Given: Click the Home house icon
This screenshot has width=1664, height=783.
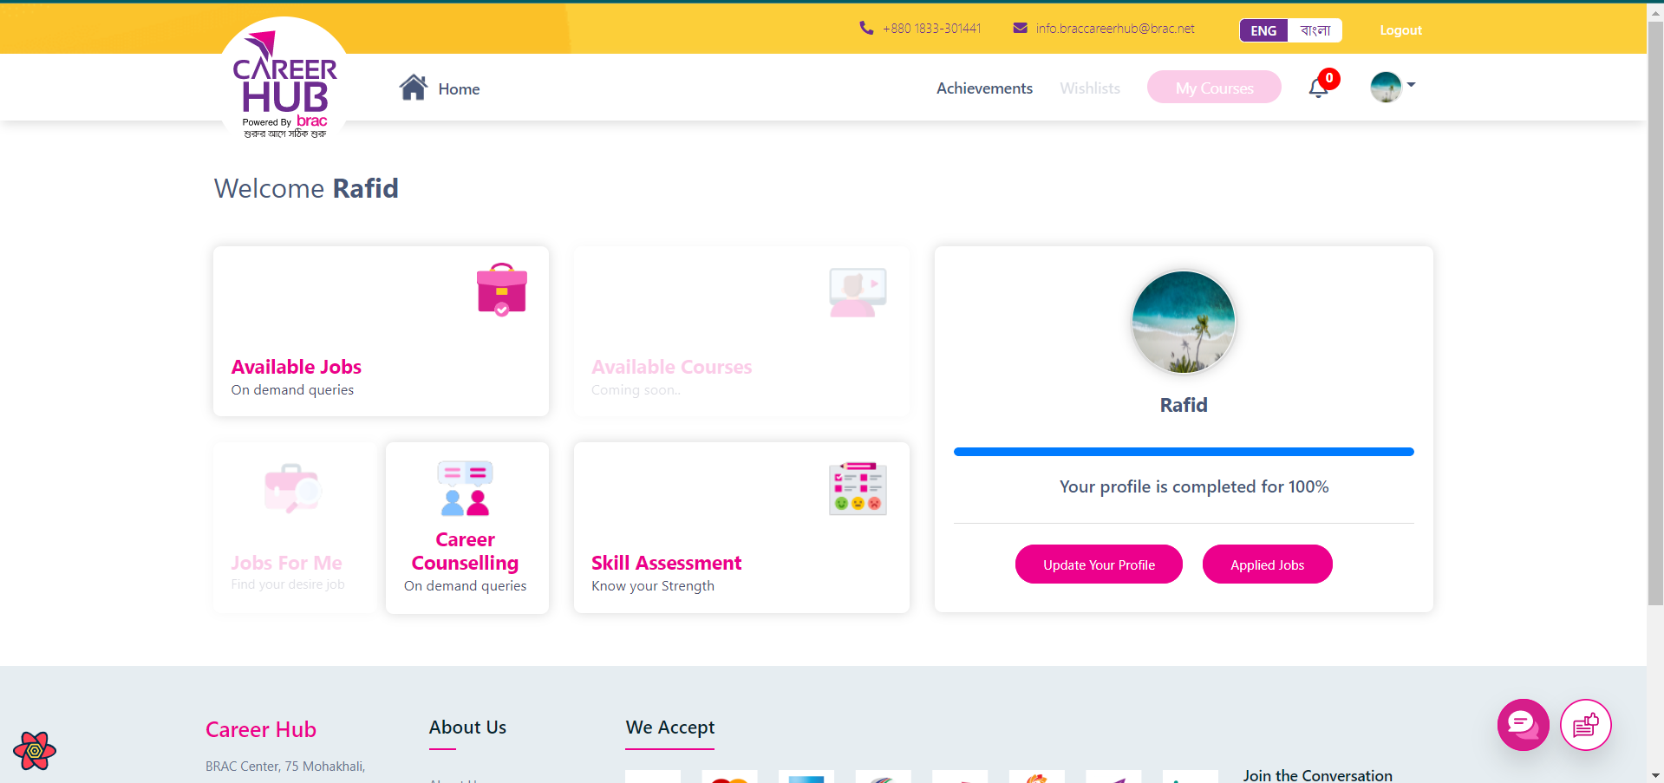Looking at the screenshot, I should coord(414,88).
